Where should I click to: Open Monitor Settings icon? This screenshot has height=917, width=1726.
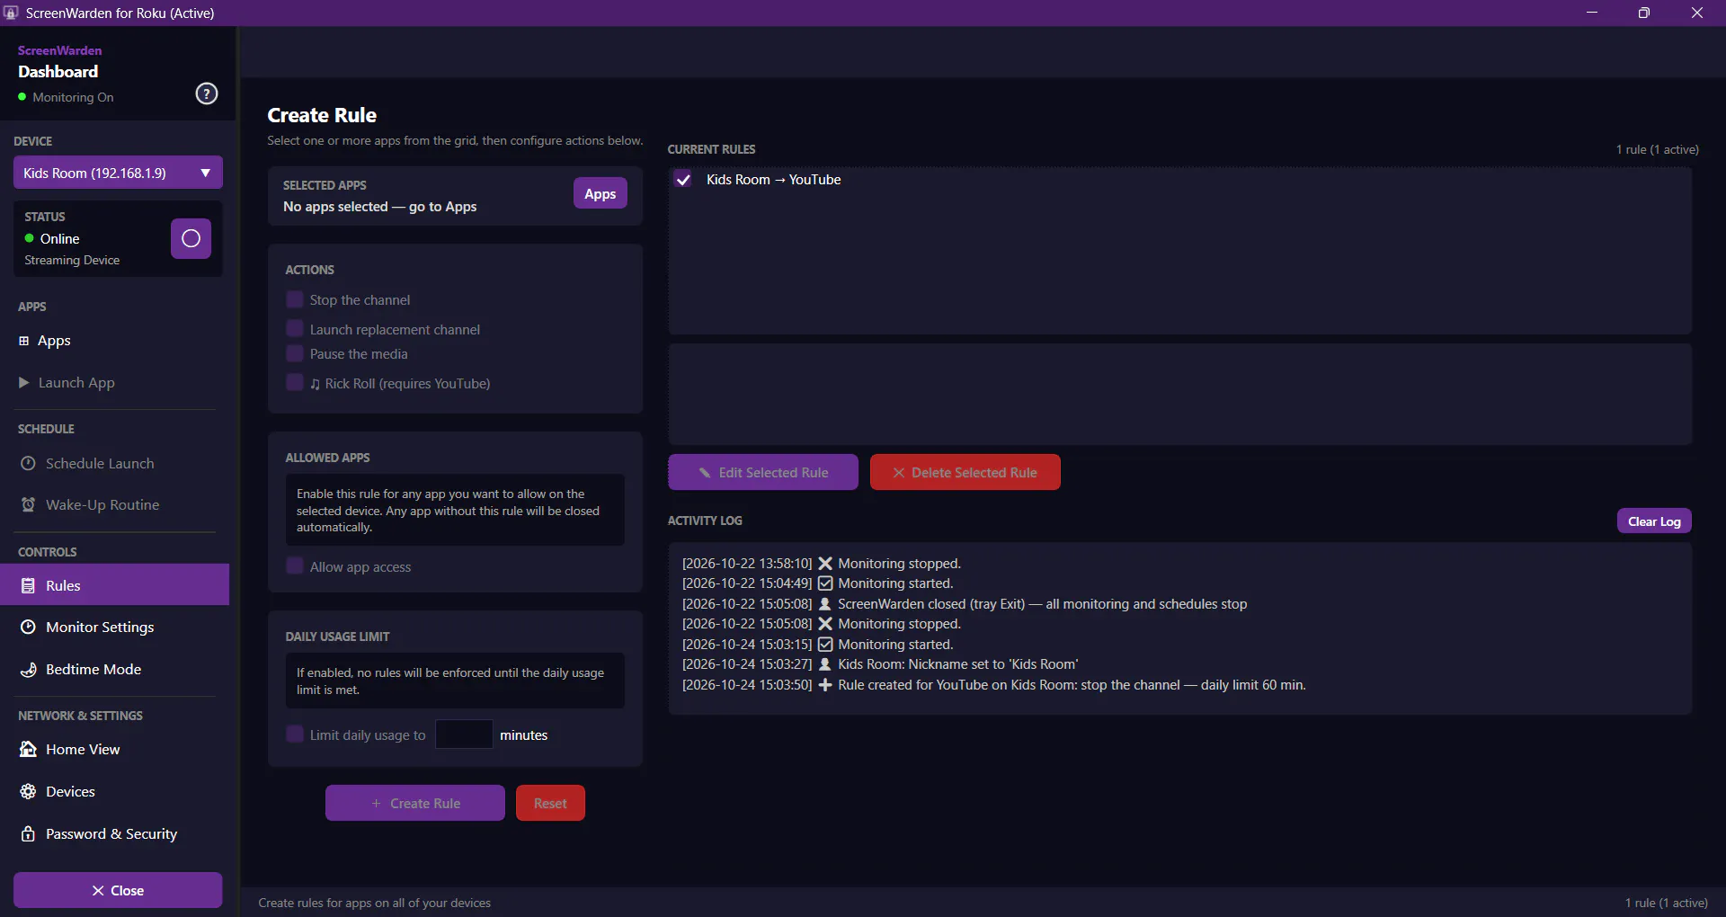28,627
